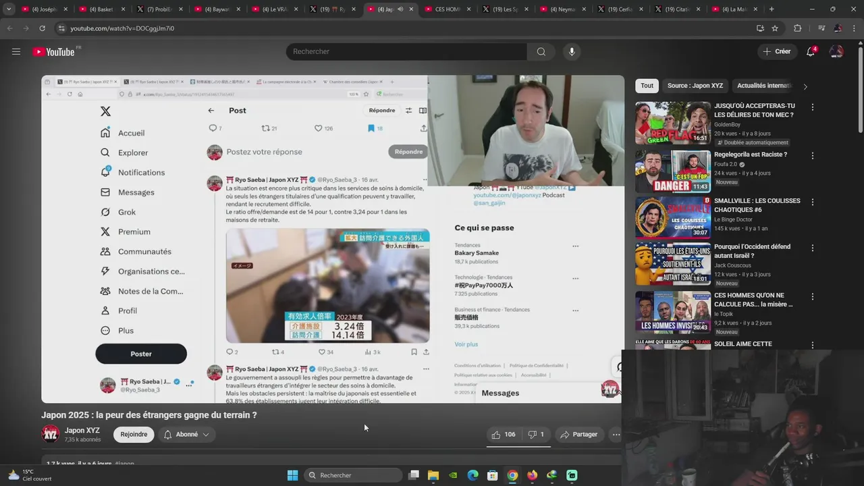
Task: Click the Créer button
Action: [776, 52]
